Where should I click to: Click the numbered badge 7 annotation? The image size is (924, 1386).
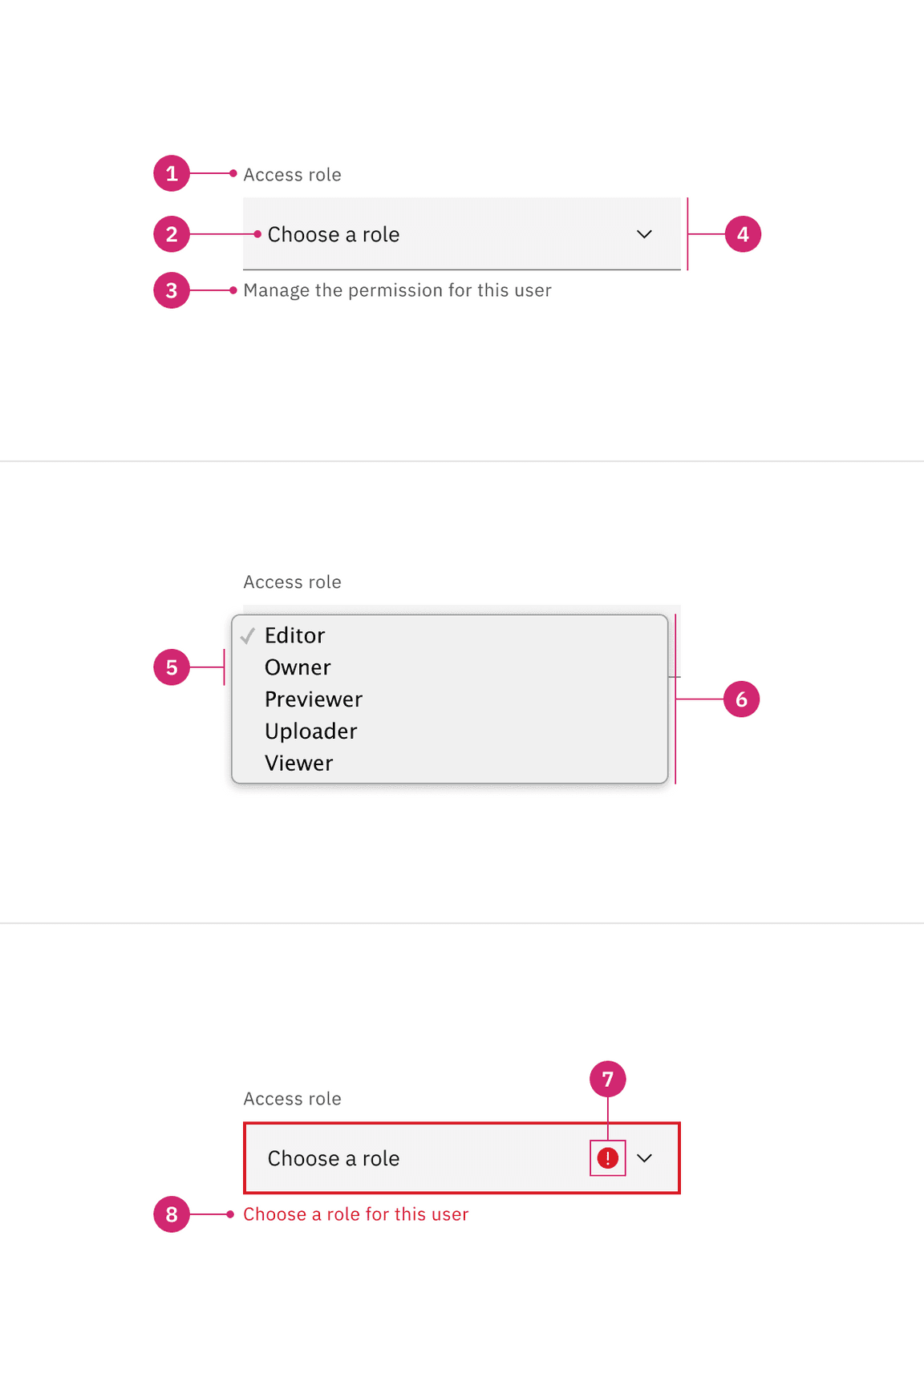pos(608,1079)
